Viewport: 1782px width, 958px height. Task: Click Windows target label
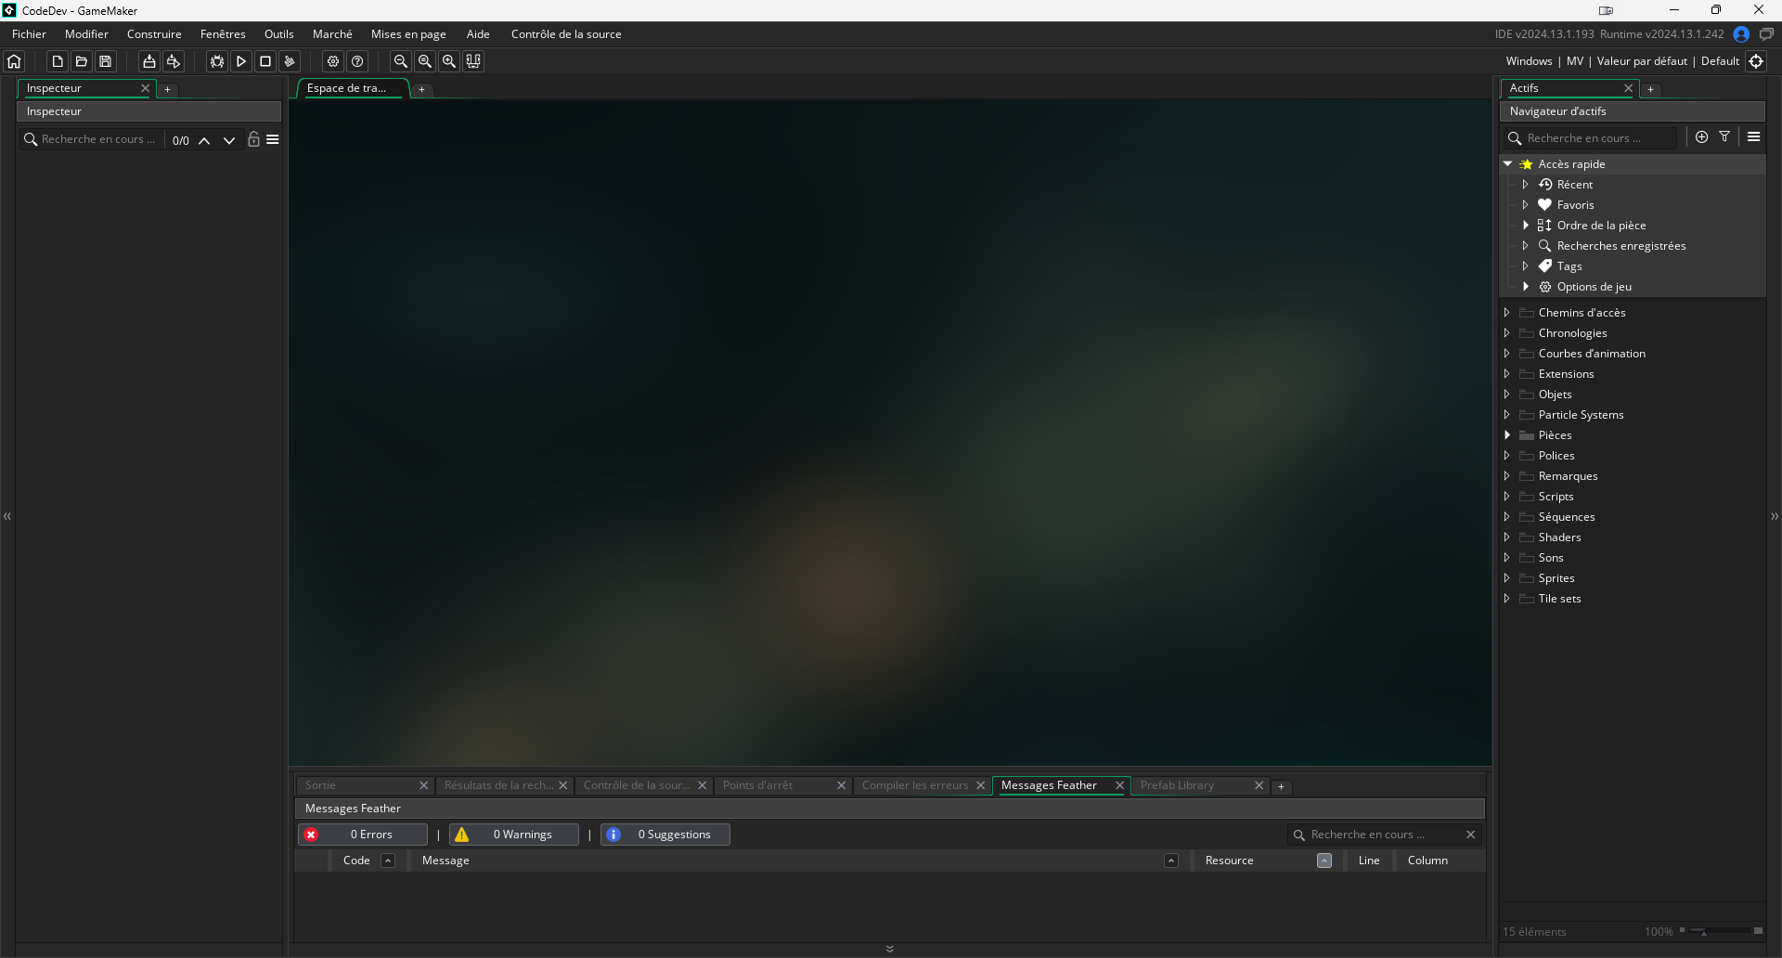point(1529,61)
